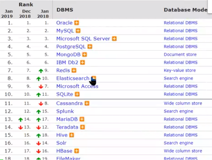Open the Splunk link

pyautogui.click(x=65, y=111)
